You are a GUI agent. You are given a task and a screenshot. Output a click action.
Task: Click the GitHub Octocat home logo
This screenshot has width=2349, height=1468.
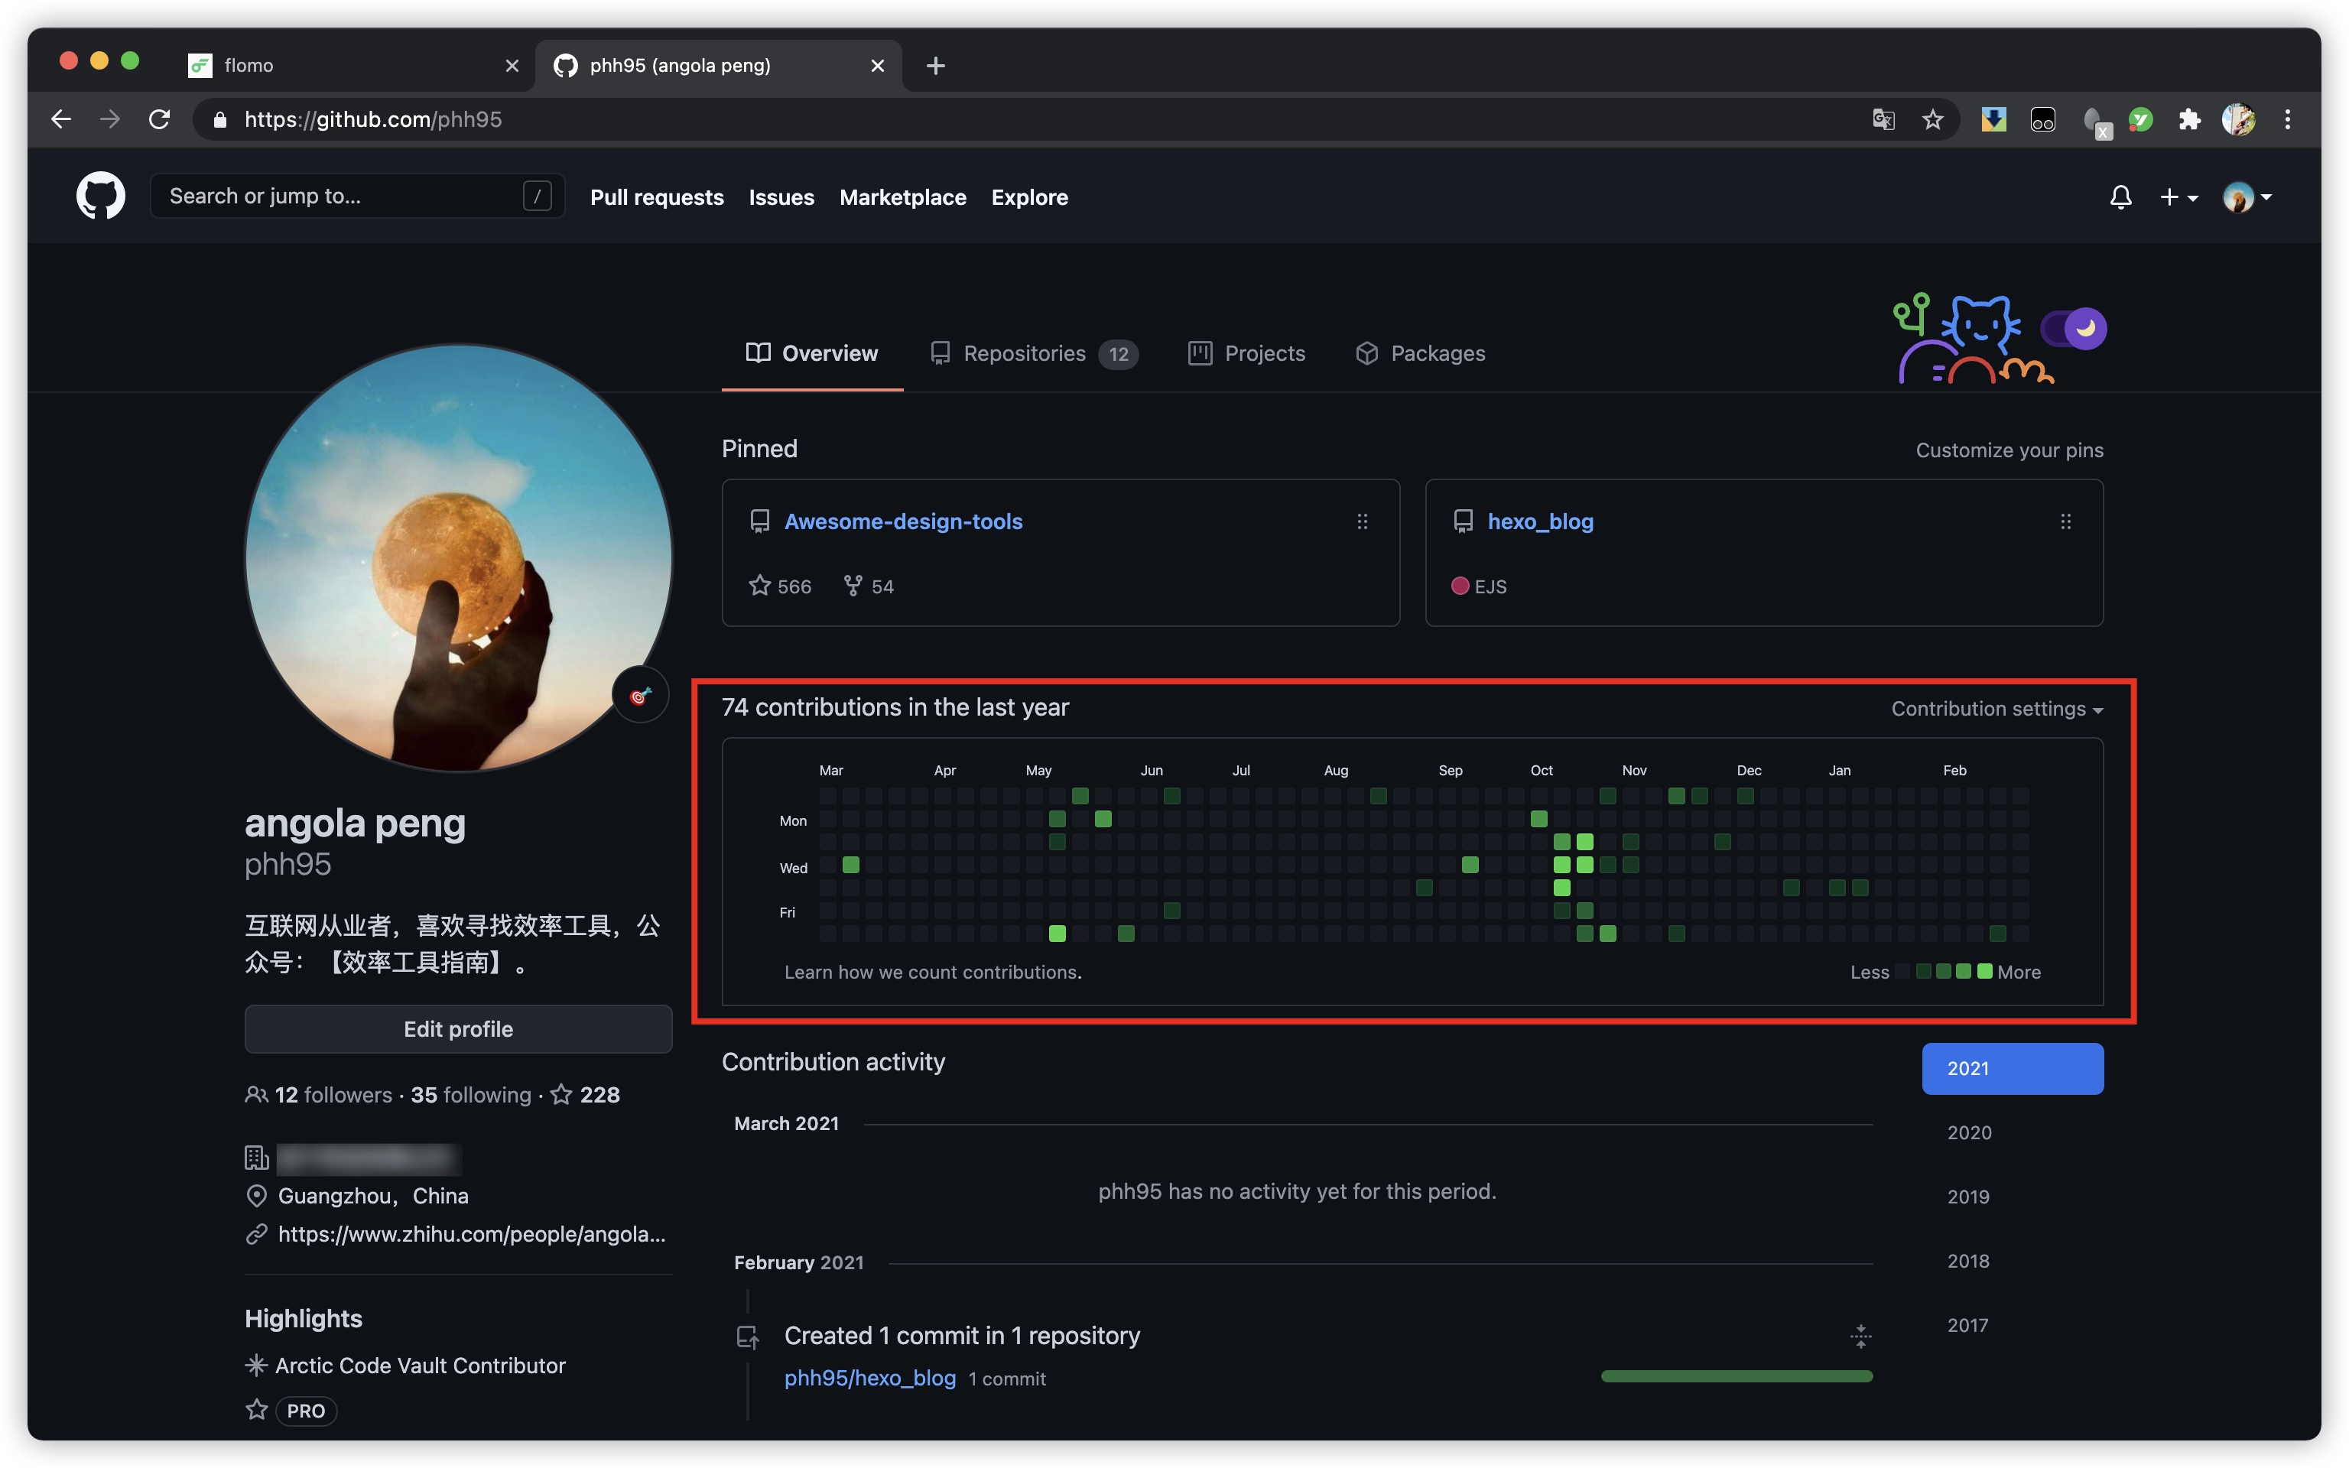coord(100,196)
